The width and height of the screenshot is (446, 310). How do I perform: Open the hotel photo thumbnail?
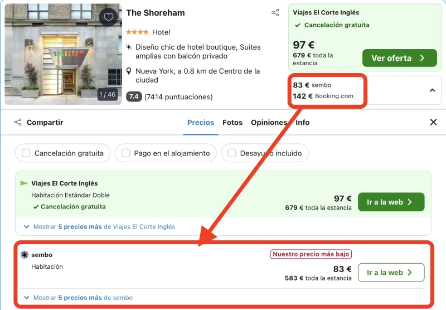pos(63,54)
